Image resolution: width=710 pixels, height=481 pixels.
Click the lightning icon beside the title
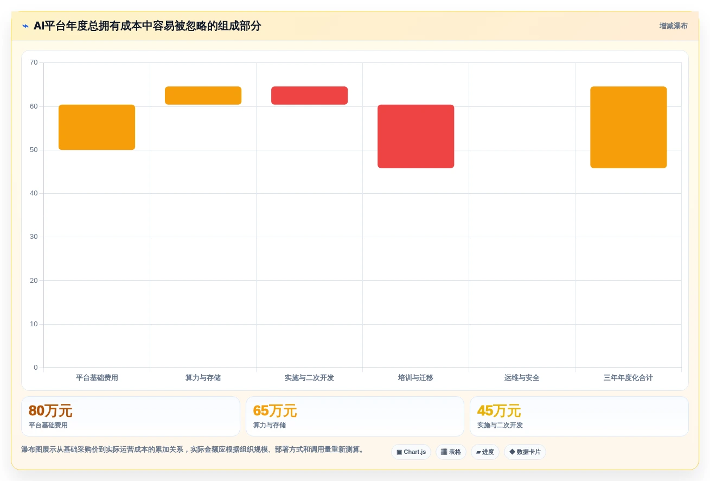click(25, 26)
